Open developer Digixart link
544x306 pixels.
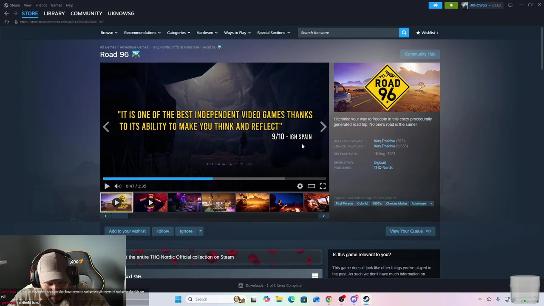point(380,162)
